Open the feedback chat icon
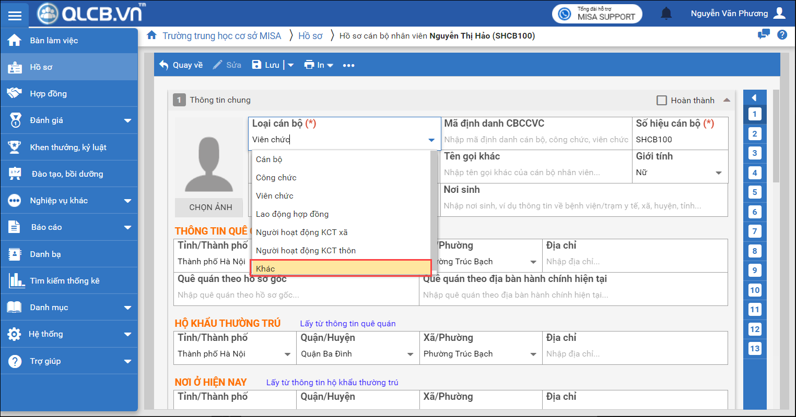Image resolution: width=796 pixels, height=417 pixels. (764, 35)
